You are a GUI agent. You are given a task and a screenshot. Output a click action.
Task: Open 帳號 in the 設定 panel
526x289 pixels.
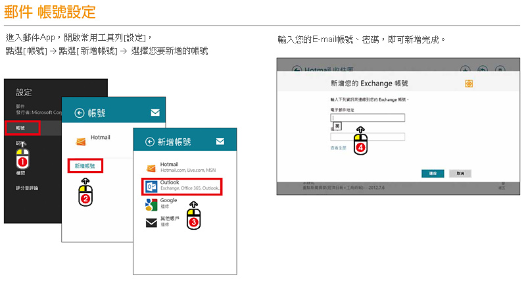pyautogui.click(x=20, y=128)
